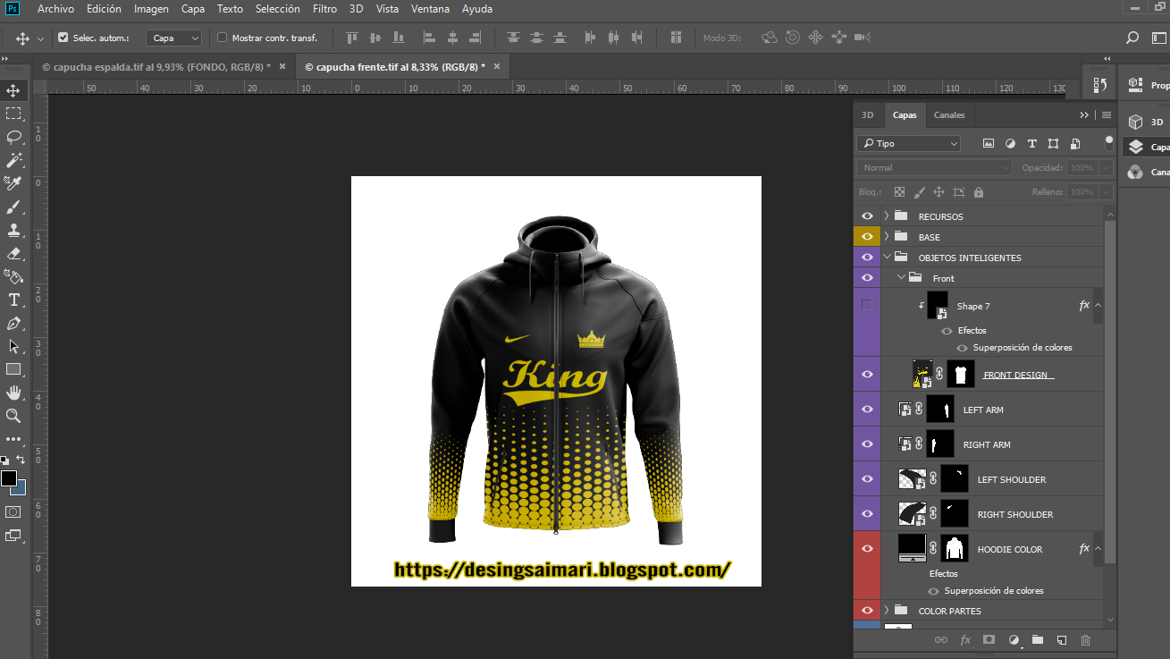Select the Magic Wand tool
This screenshot has width=1170, height=659.
(x=13, y=160)
